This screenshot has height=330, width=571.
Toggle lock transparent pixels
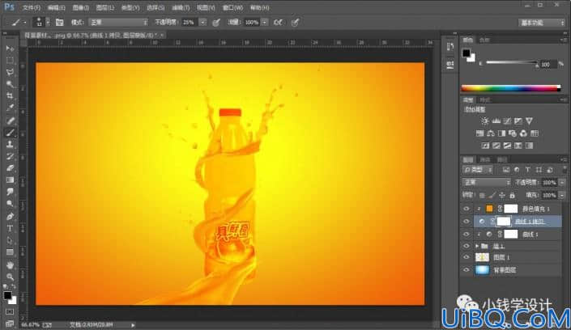[x=482, y=196]
